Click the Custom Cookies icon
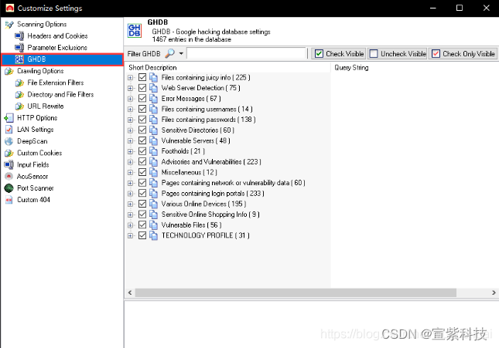The image size is (499, 348). coord(9,153)
